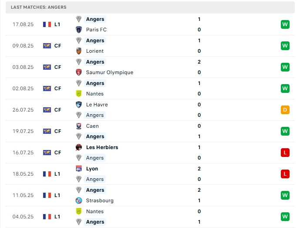Click the club friendly icon for 09.08.25
Viewport: 300px width, 228px height.
tap(47, 46)
